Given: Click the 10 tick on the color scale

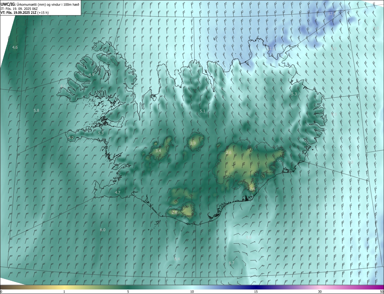Looking at the screenshot, I should tap(192, 292).
